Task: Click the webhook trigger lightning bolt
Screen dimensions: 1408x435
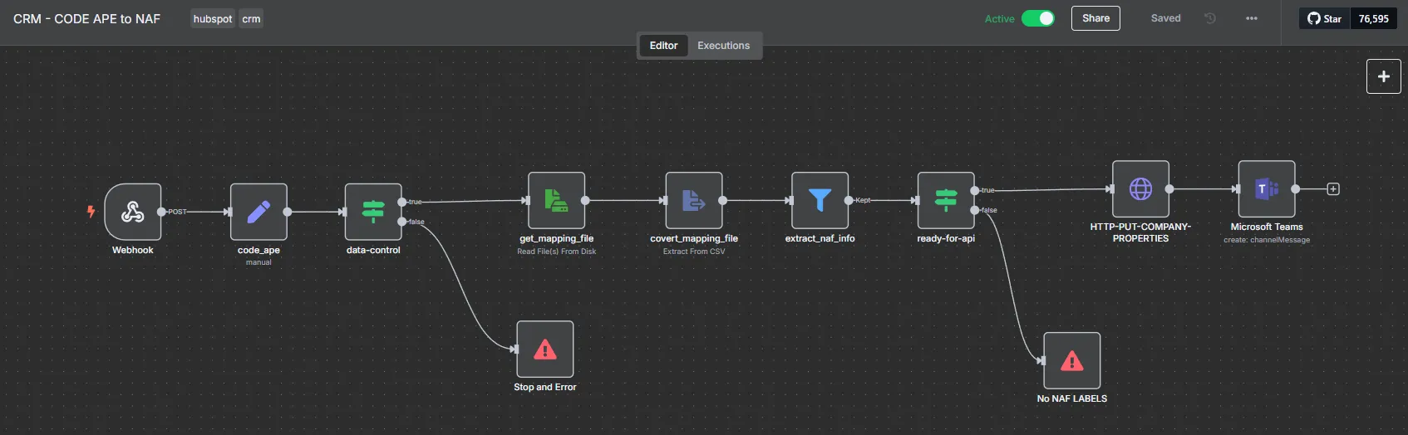Action: 91,212
